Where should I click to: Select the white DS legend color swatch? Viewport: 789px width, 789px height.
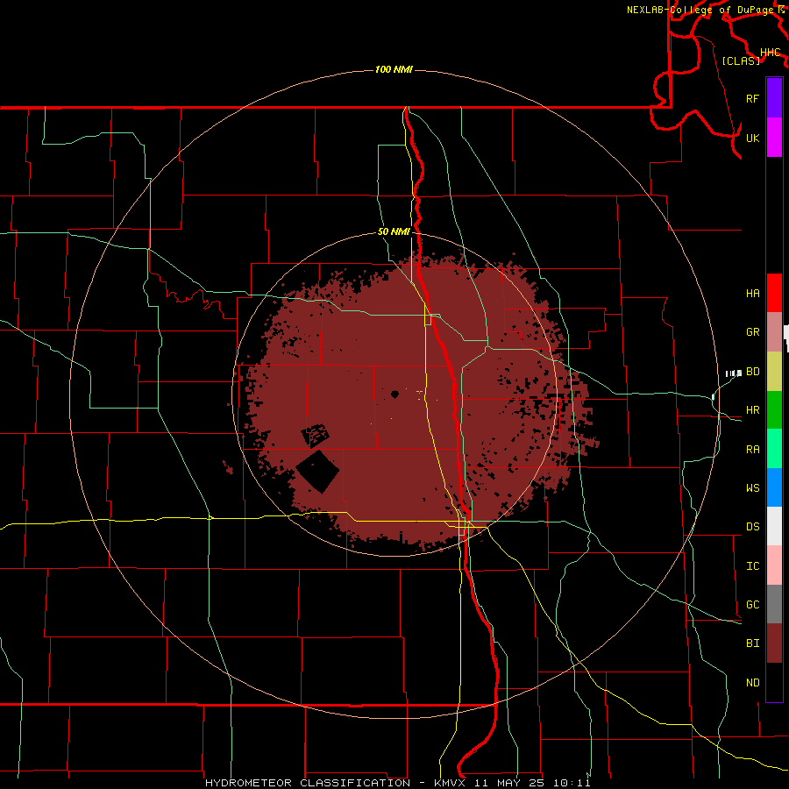point(774,526)
